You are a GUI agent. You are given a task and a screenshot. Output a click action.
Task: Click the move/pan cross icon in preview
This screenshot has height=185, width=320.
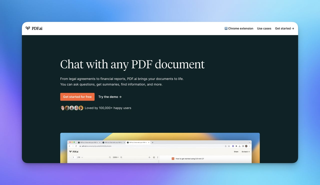coord(149,157)
